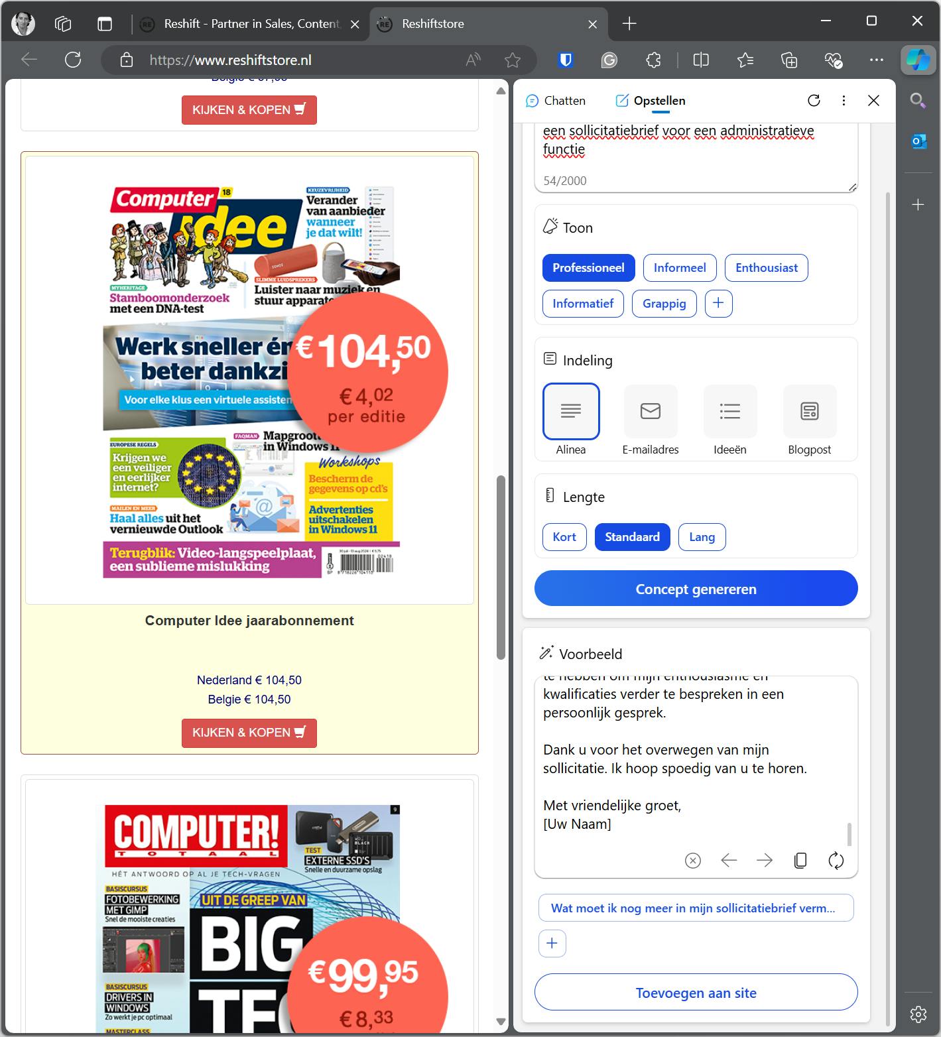941x1037 pixels.
Task: Go to previous draft arrow
Action: [729, 861]
